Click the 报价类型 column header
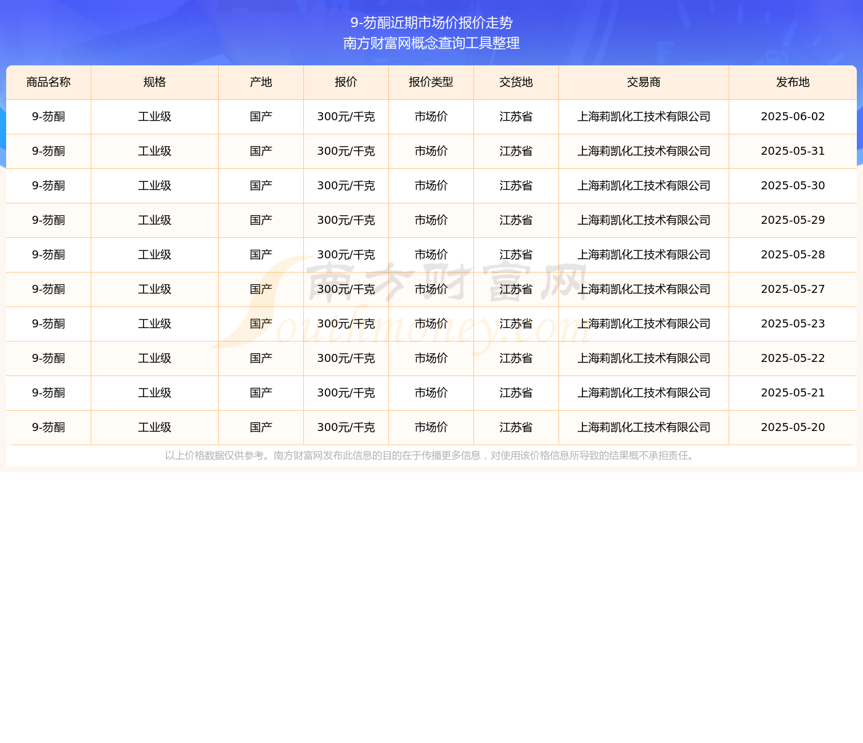The width and height of the screenshot is (863, 743). point(431,82)
